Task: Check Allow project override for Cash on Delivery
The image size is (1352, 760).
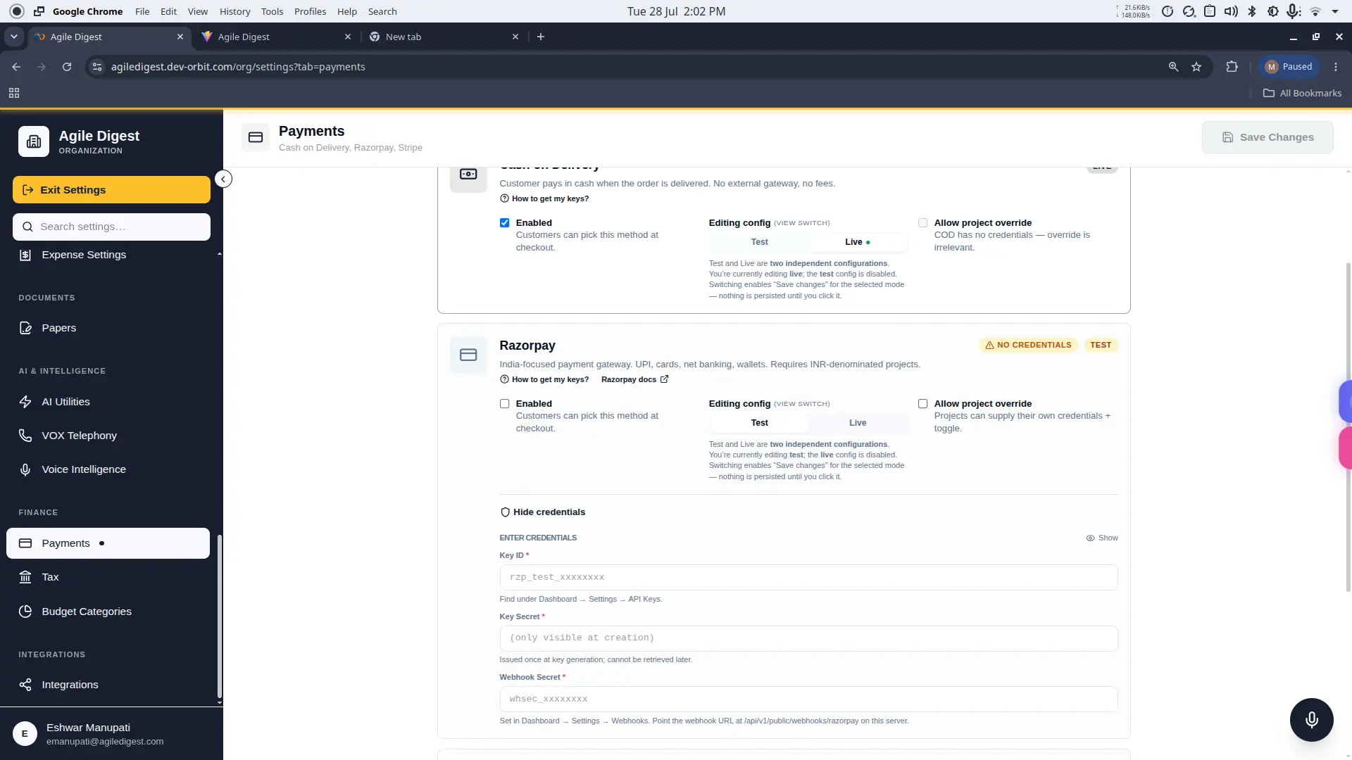Action: click(922, 223)
